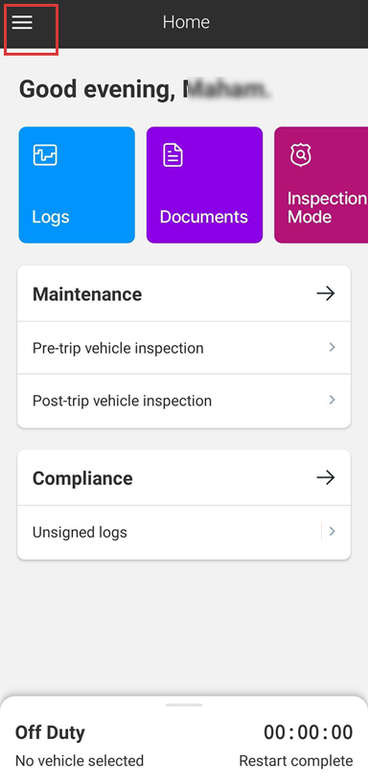
Task: Tap the Maintenance heading
Action: click(87, 294)
